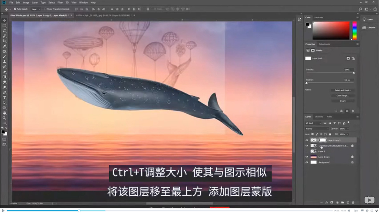This screenshot has height=213, width=379.
Task: Select the Lasso tool
Action: tap(4, 31)
